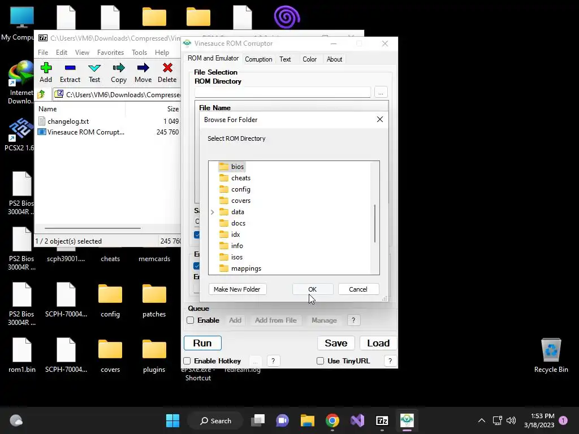Screen dimensions: 579x434
Task: Click the Load button
Action: tap(378, 343)
